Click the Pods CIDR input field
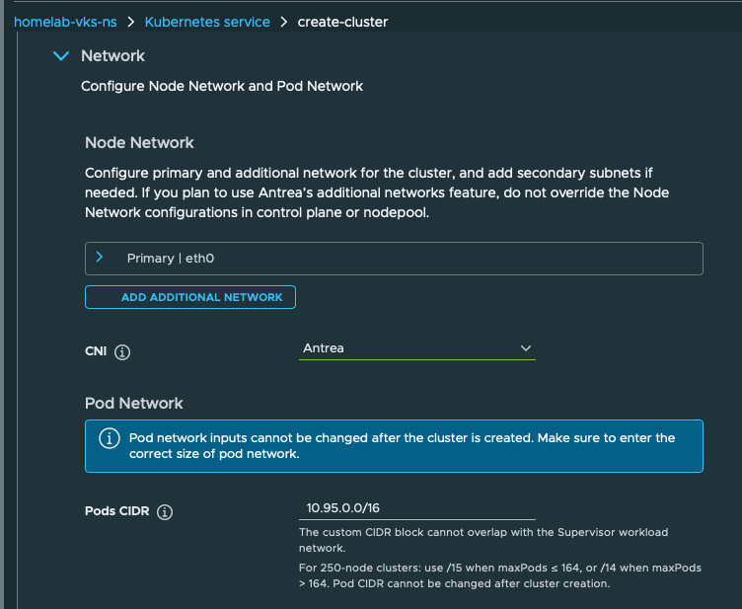 417,508
